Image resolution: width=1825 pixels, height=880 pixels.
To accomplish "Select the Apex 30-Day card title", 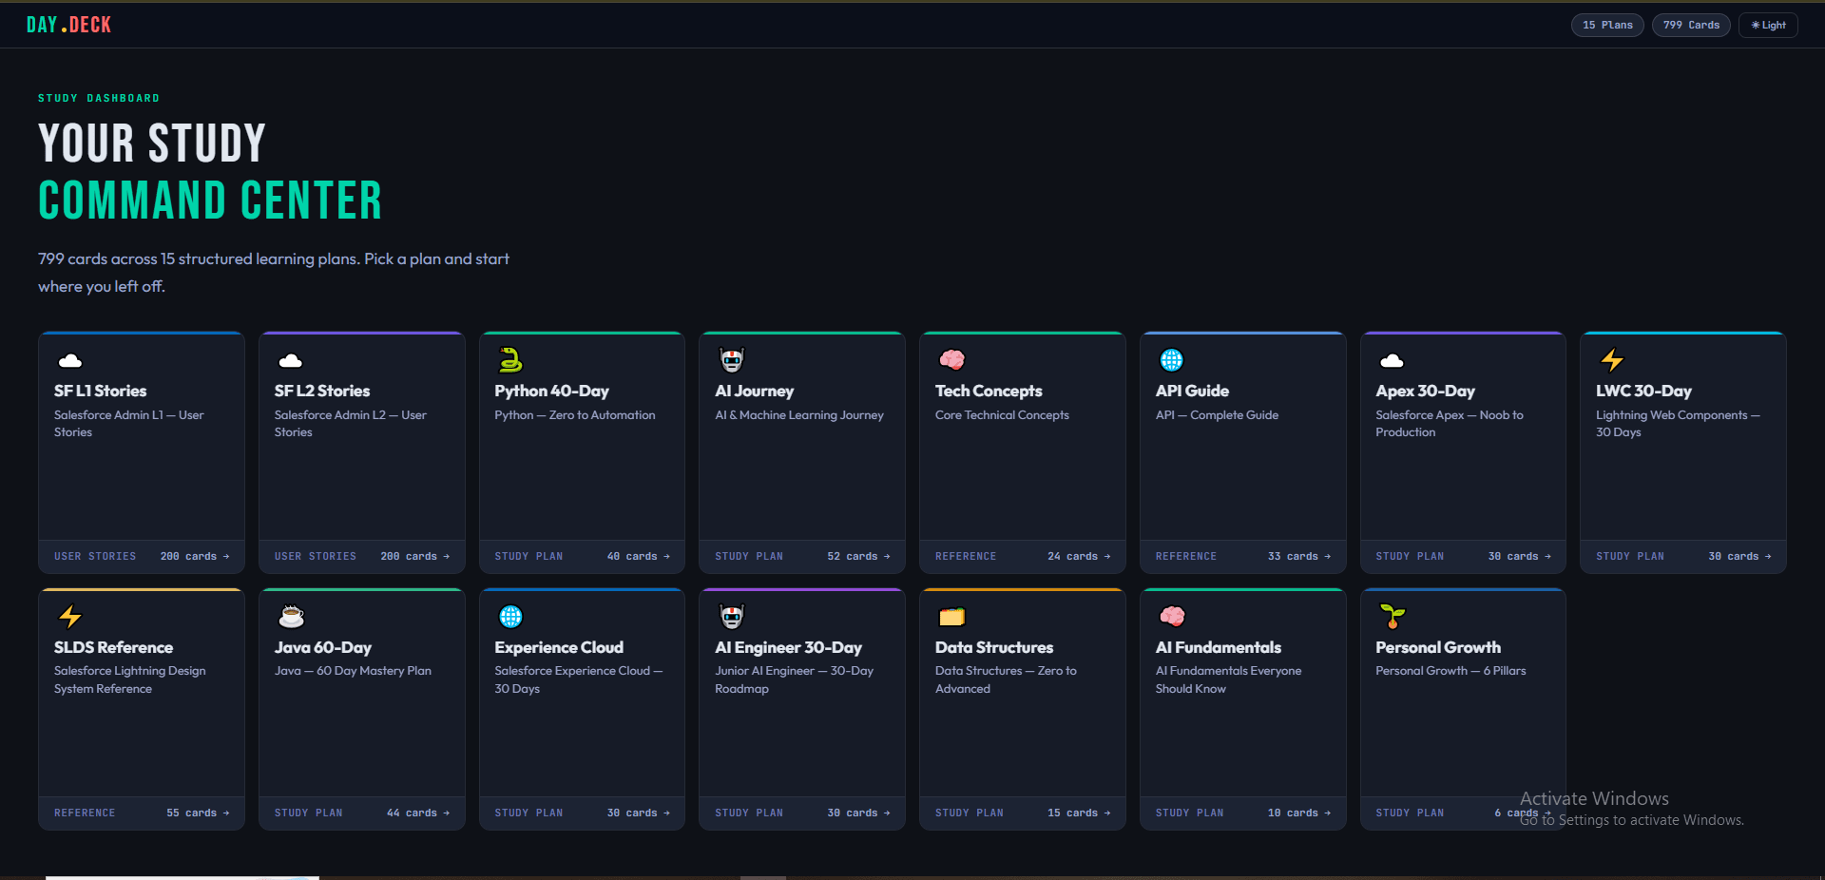I will pyautogui.click(x=1425, y=391).
